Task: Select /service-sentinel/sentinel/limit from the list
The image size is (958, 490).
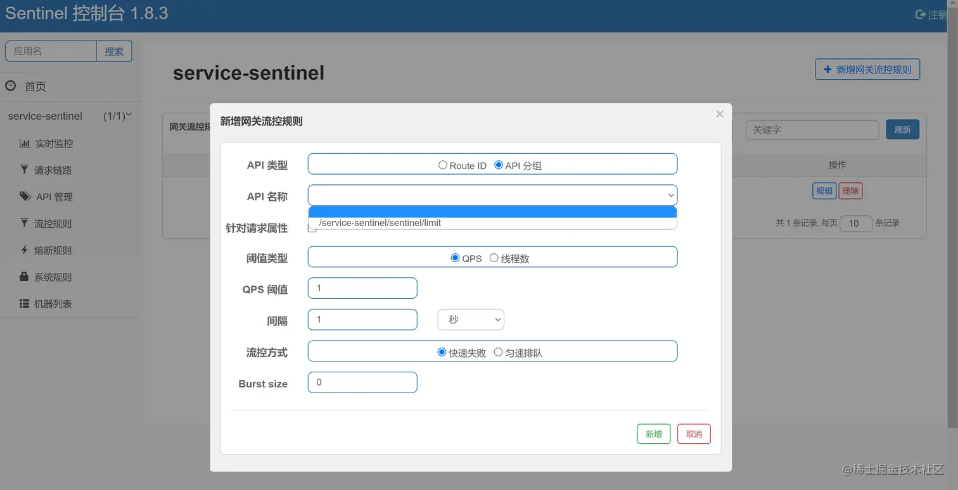Action: point(492,223)
